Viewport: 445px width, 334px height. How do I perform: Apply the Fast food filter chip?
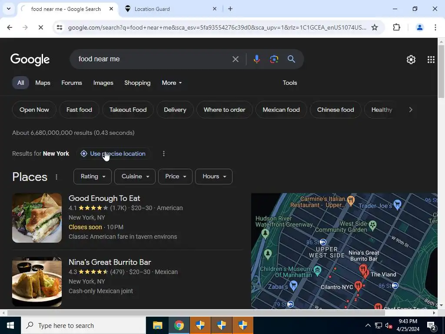(x=79, y=110)
